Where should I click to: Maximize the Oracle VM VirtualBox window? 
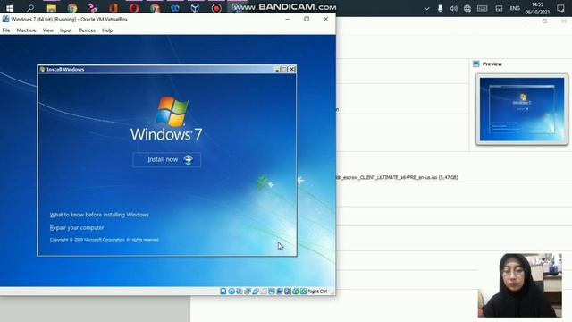[307, 19]
